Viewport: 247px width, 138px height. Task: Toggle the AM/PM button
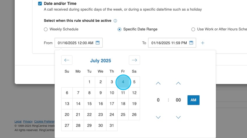pyautogui.click(x=193, y=100)
